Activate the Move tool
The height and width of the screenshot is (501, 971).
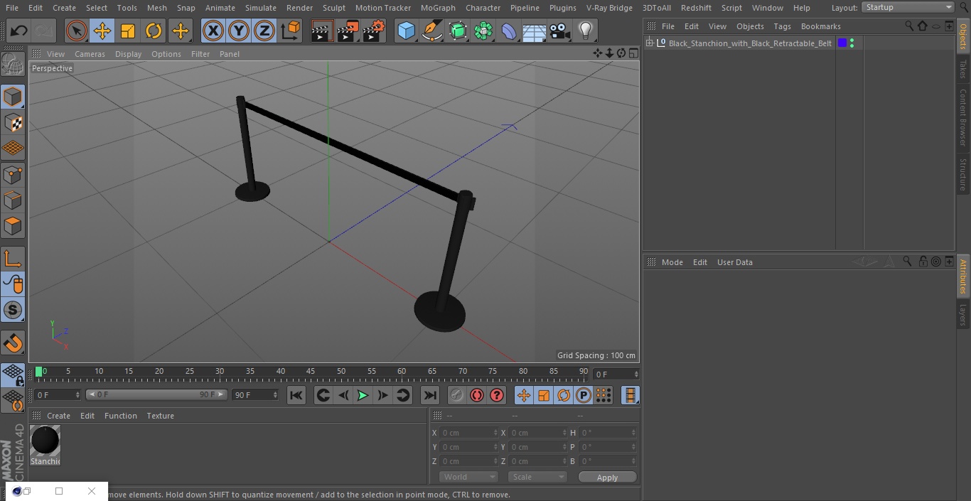[x=102, y=31]
